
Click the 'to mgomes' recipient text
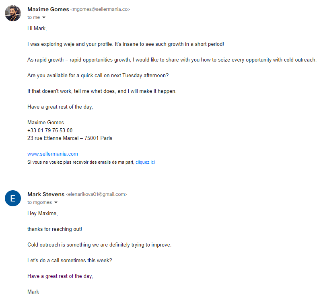click(39, 202)
